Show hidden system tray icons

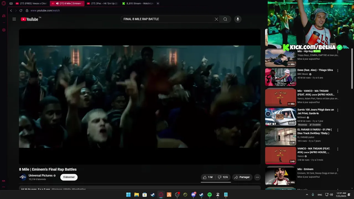point(307,195)
